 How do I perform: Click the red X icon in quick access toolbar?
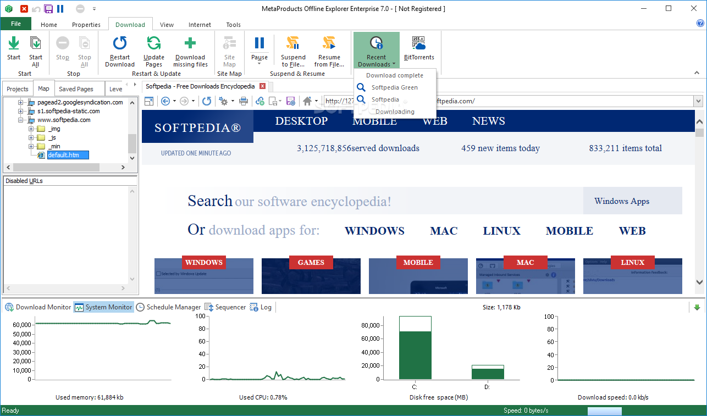pyautogui.click(x=24, y=9)
